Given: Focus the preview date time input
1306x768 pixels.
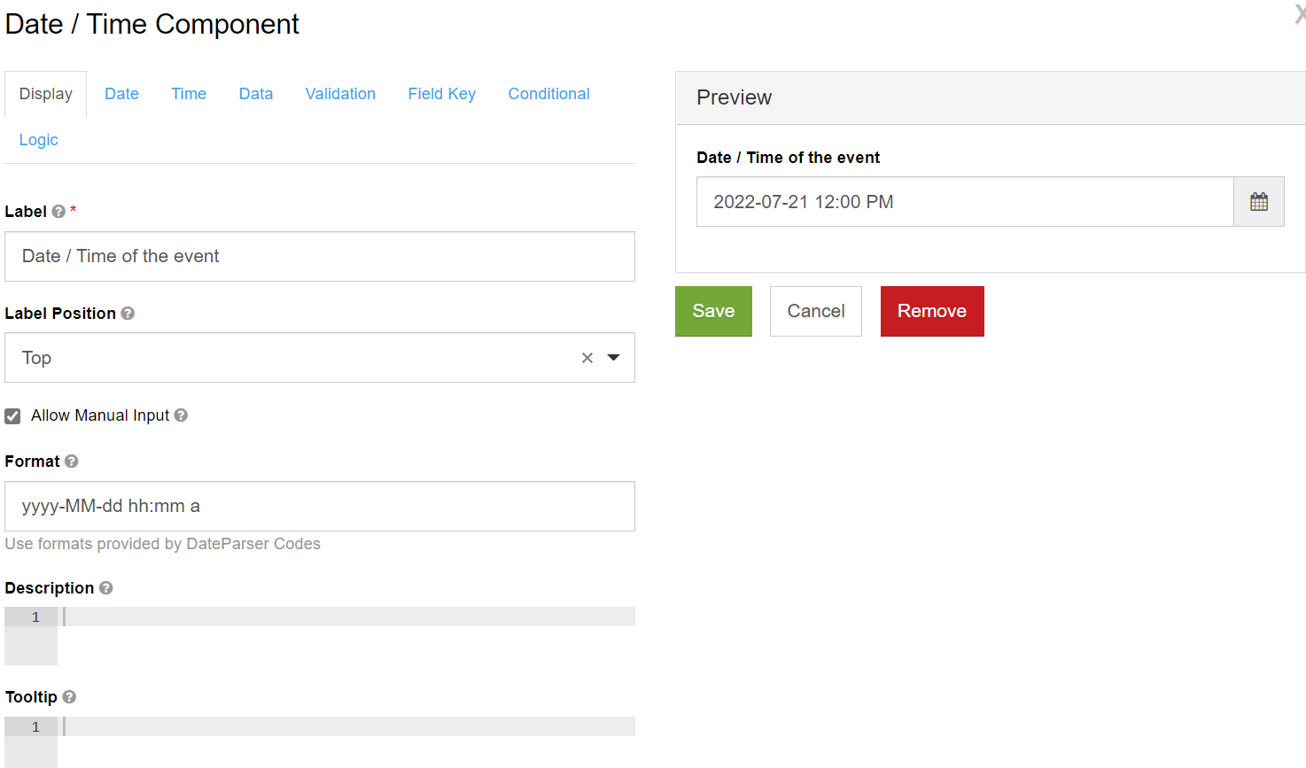Looking at the screenshot, I should [964, 202].
